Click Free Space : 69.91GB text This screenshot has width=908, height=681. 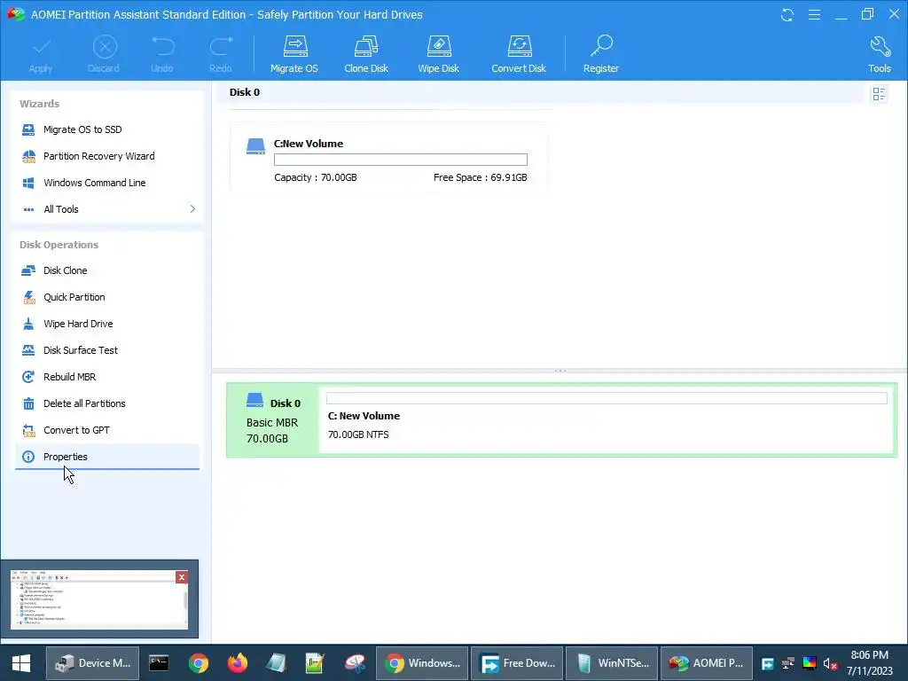(x=480, y=177)
